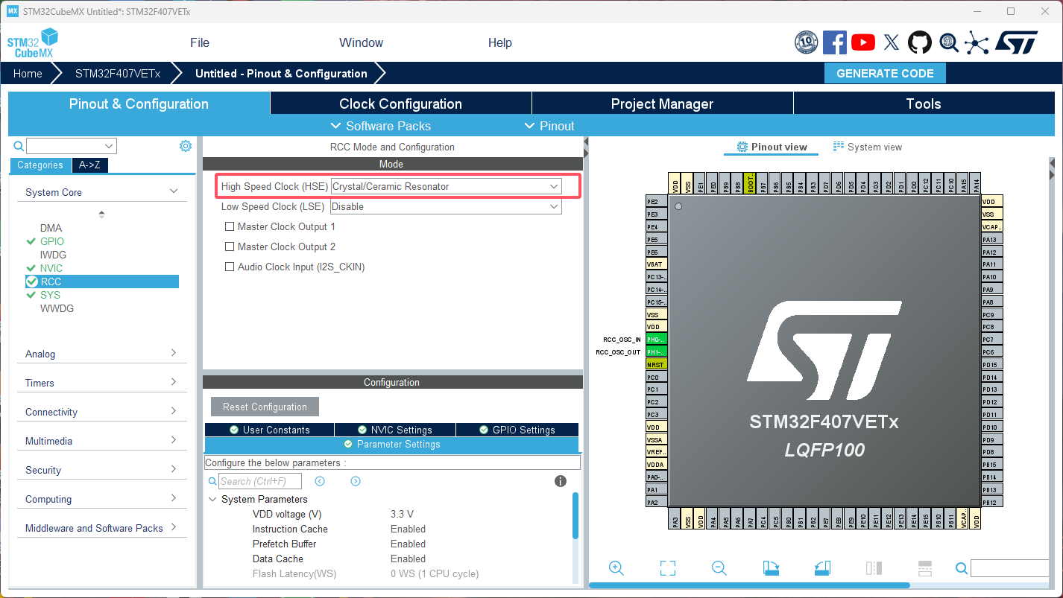This screenshot has height=598, width=1063.
Task: Open the YouTube icon link
Action: [863, 42]
